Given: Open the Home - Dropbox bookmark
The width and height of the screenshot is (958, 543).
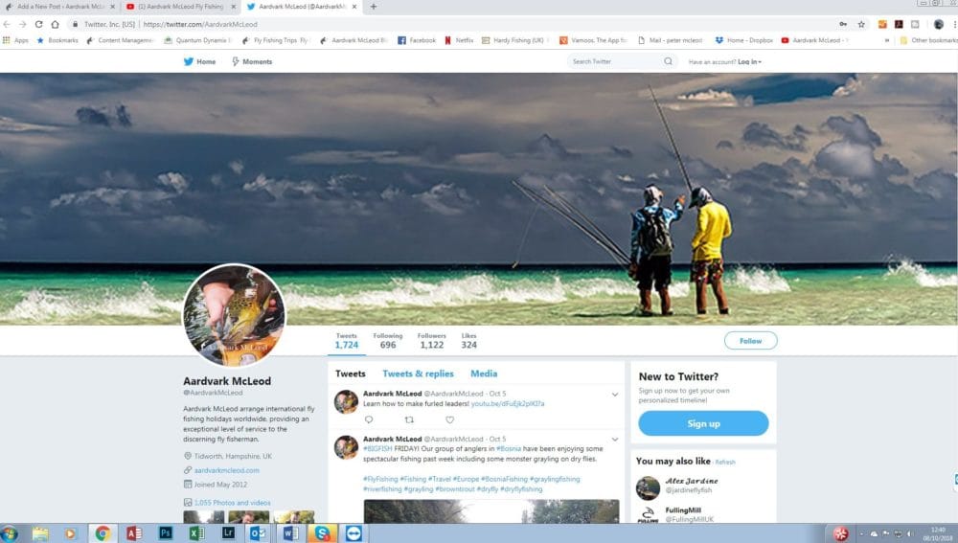Looking at the screenshot, I should [x=743, y=40].
